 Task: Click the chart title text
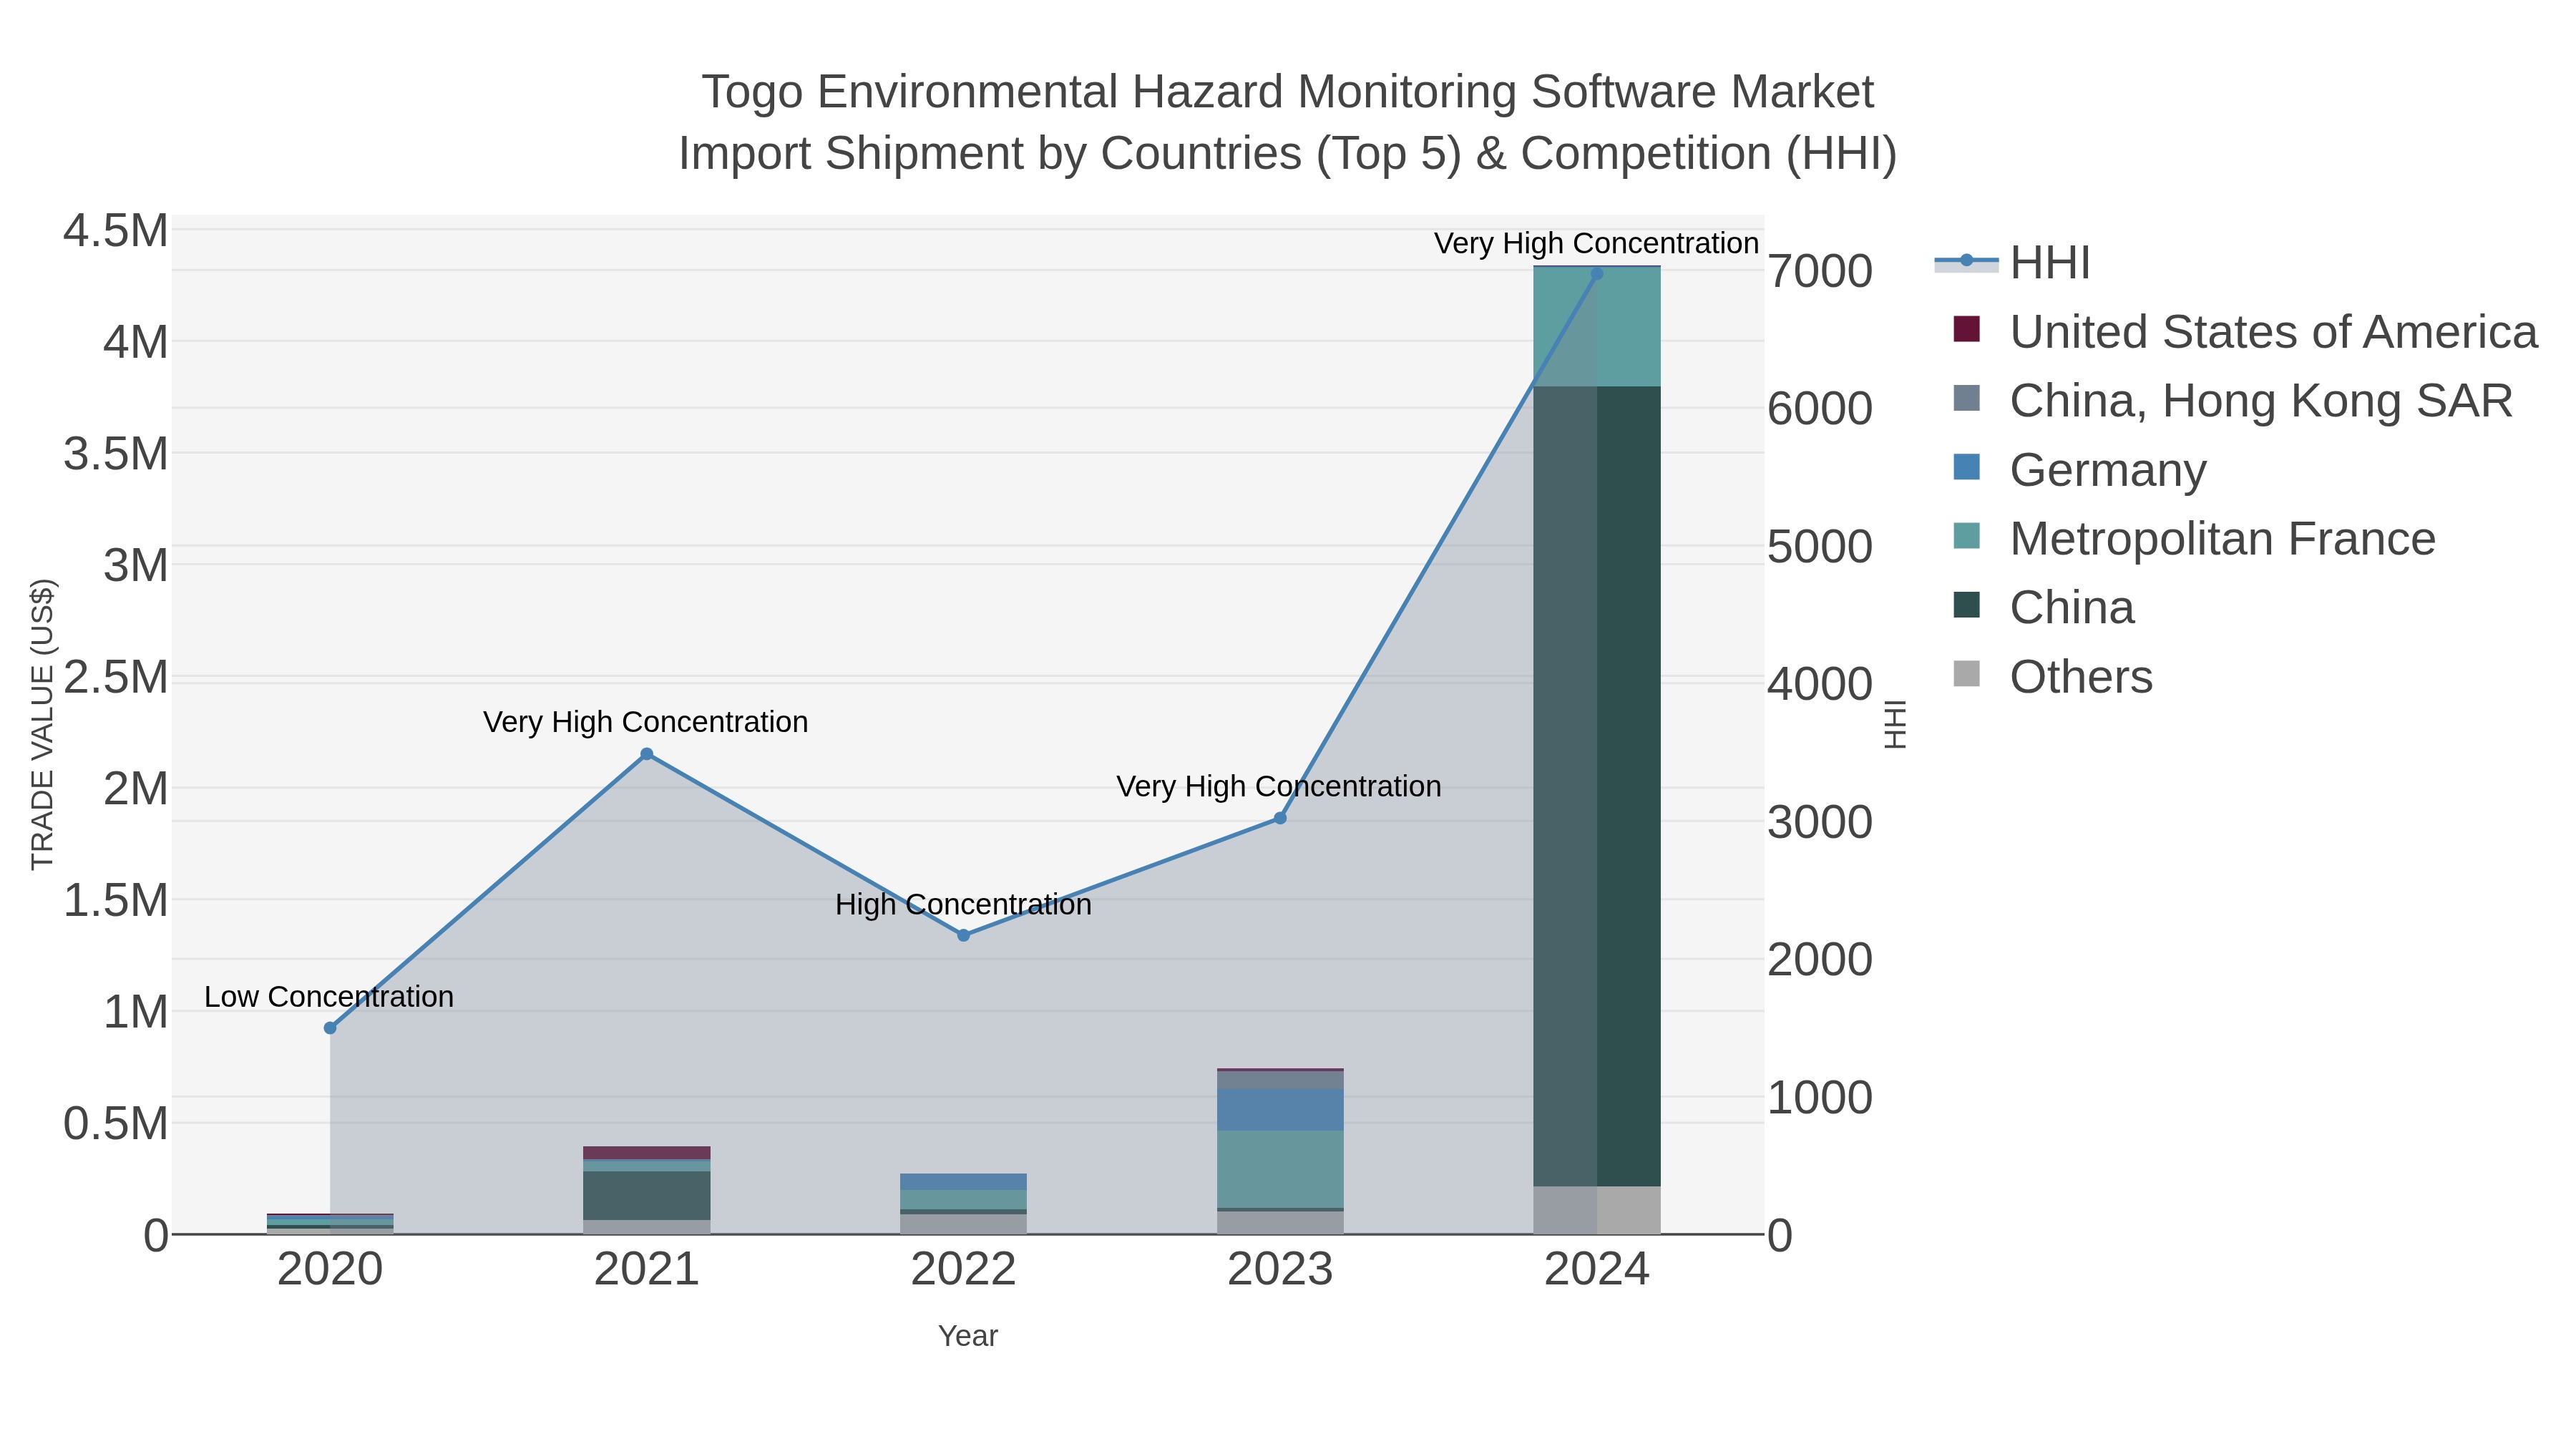point(1288,123)
